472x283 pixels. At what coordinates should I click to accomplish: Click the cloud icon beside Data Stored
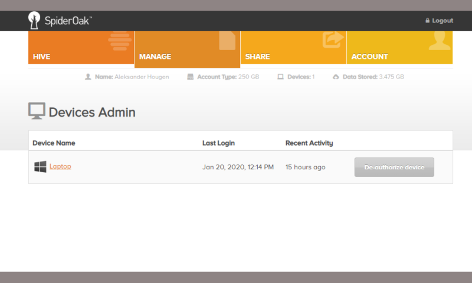coord(336,77)
